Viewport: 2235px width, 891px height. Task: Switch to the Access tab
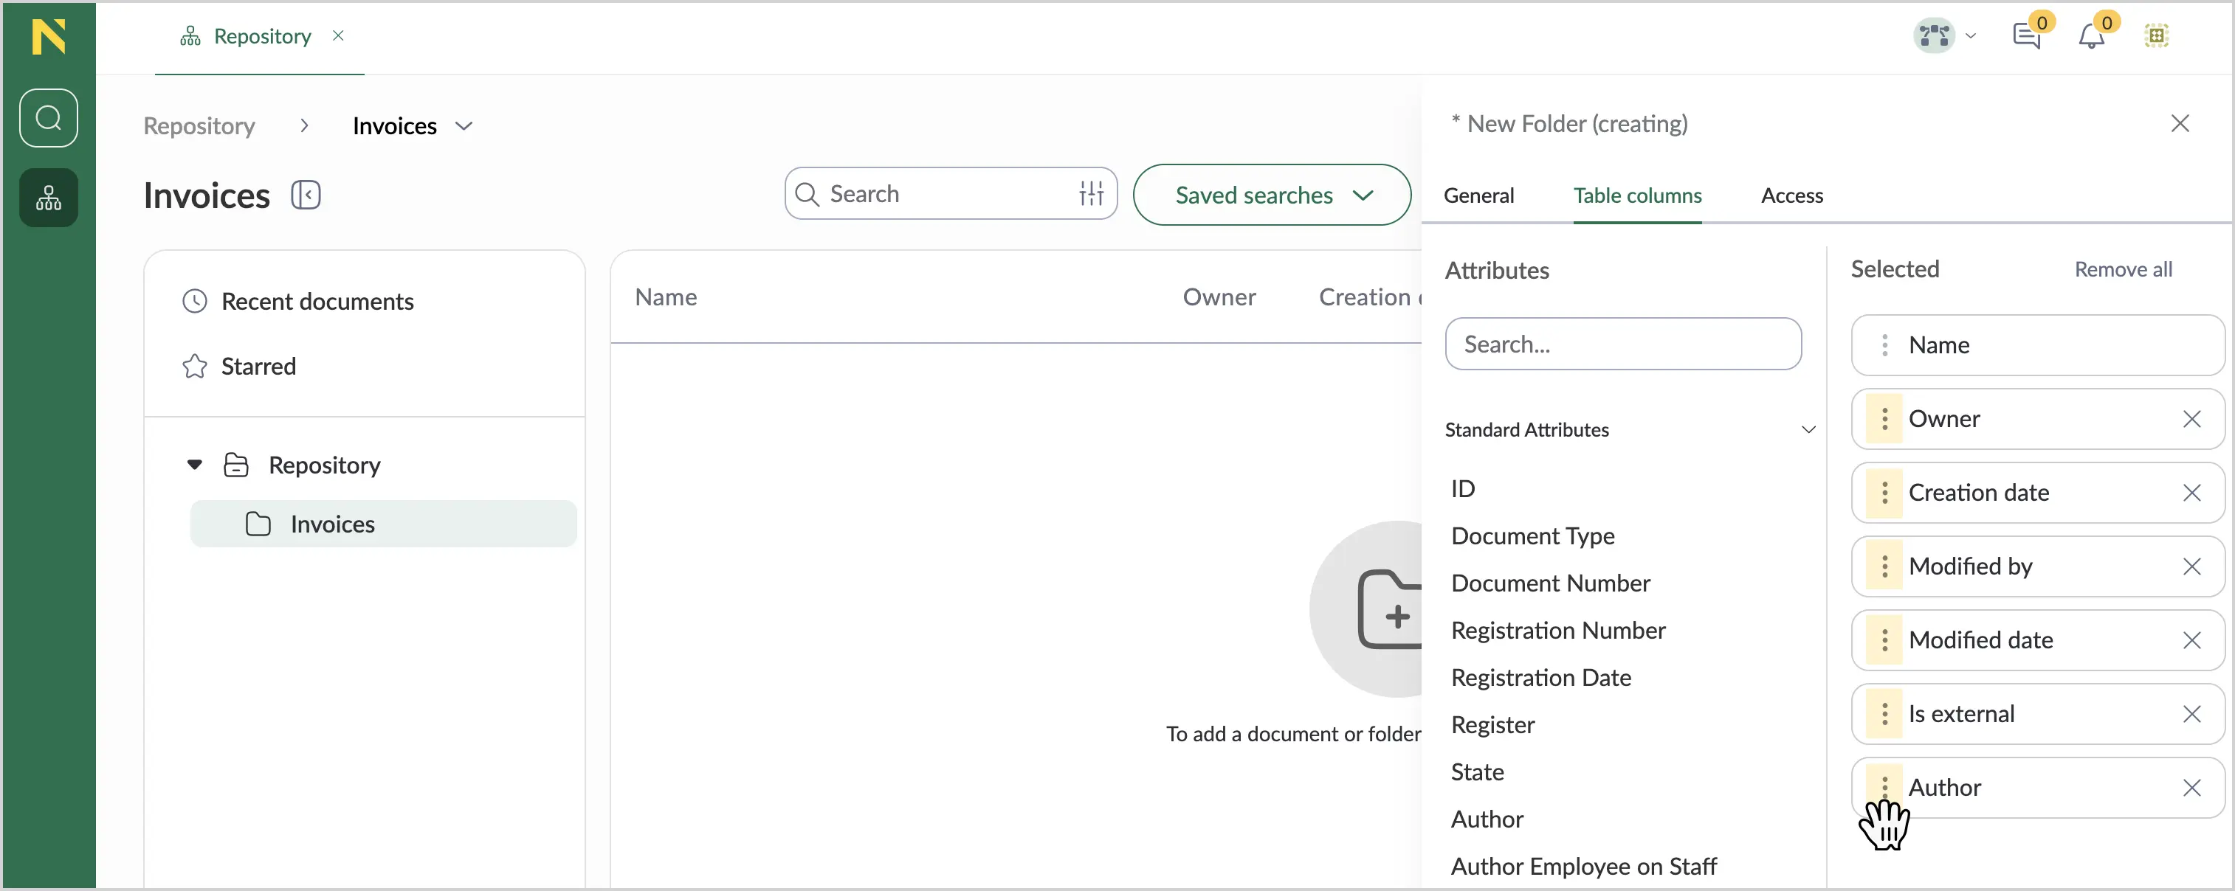pos(1791,195)
